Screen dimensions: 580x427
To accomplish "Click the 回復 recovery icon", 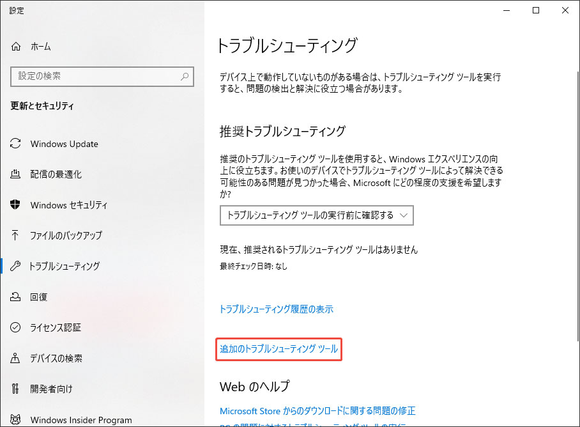I will click(x=15, y=297).
